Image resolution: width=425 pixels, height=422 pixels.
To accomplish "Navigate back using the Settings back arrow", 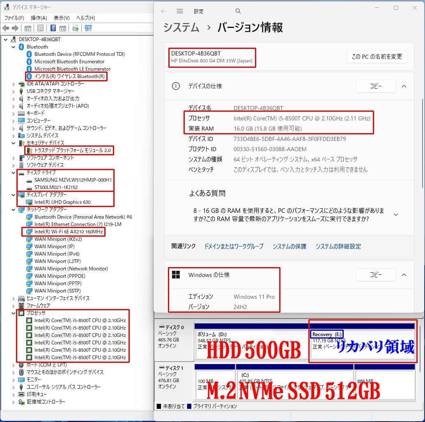I will [x=163, y=11].
